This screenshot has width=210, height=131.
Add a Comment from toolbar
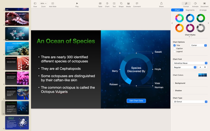pos(137,3)
